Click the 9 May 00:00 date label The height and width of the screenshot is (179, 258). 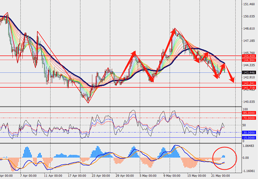click(x=173, y=176)
